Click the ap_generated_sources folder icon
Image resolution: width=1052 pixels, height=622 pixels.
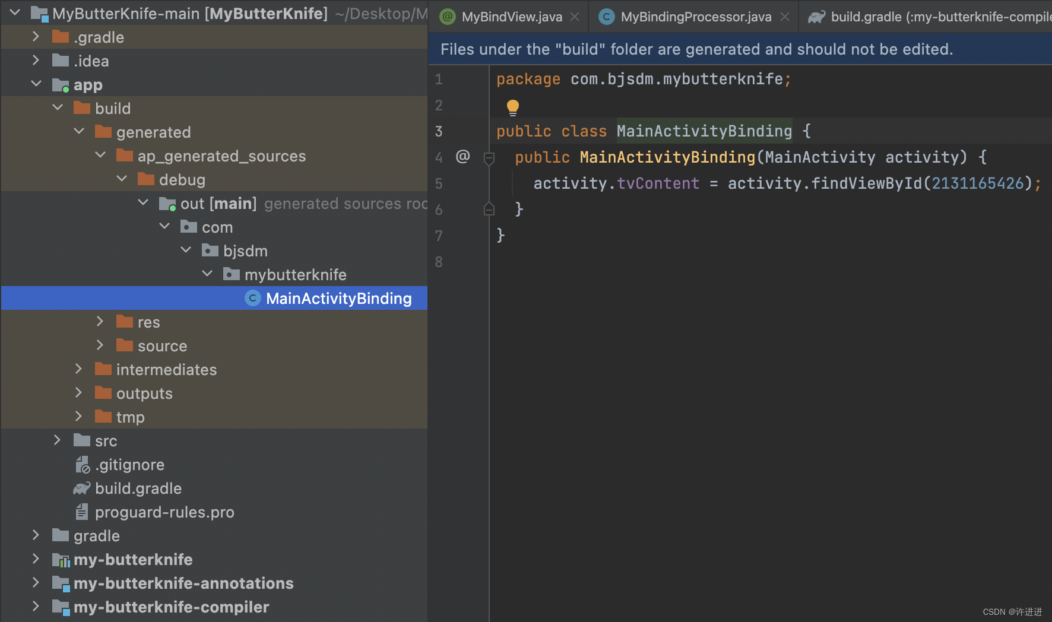coord(125,155)
